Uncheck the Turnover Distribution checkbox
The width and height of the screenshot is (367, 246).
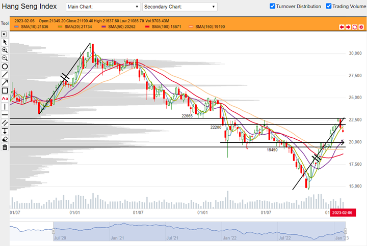point(272,6)
